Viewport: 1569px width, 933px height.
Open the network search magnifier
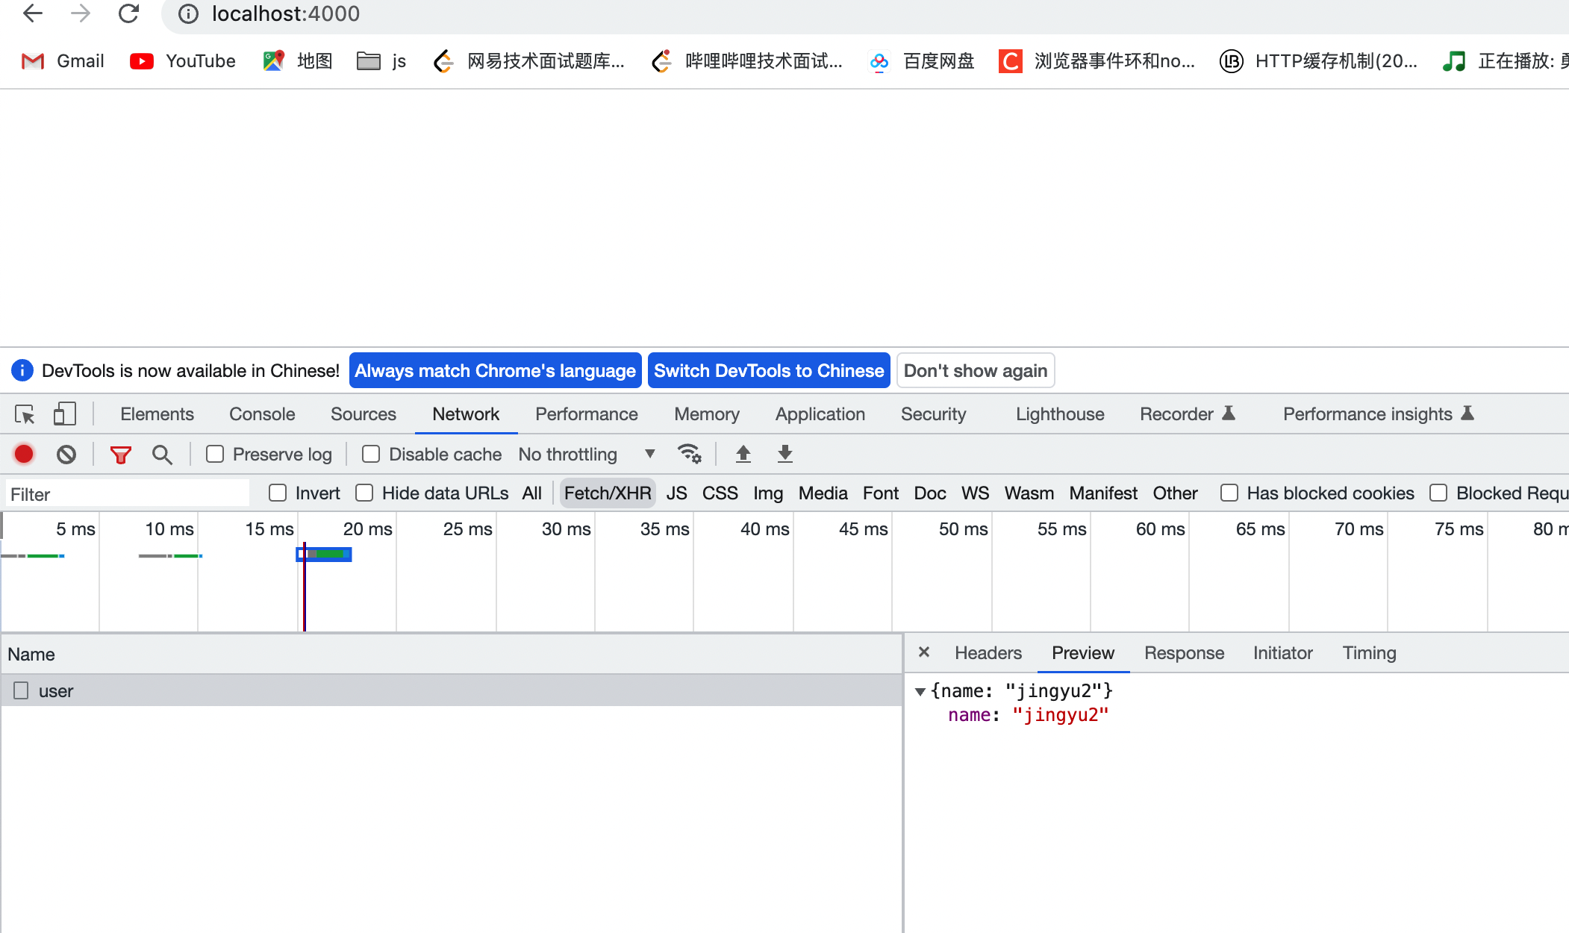(x=162, y=454)
